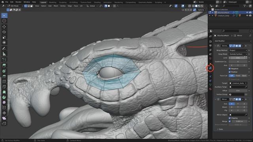The image size is (253, 142).
Task: Open the Tool properties tab
Action: pyautogui.click(x=210, y=36)
